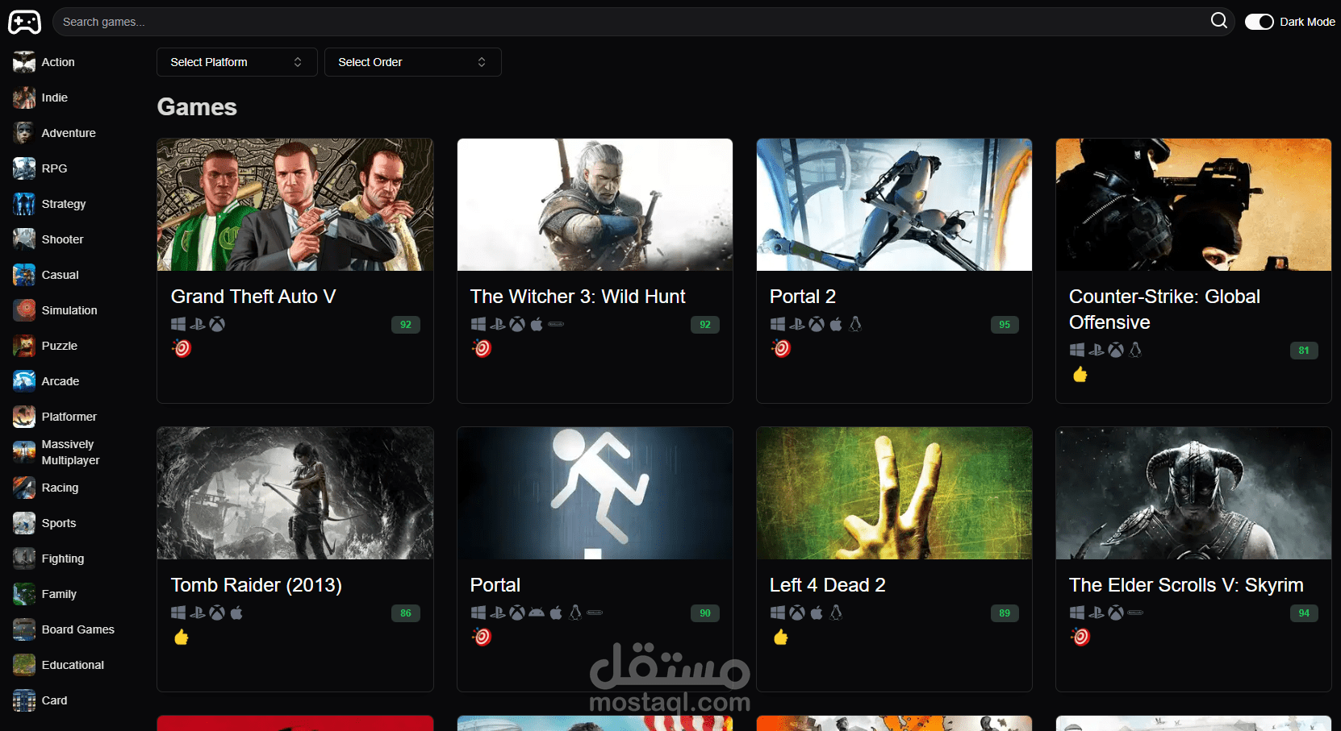Click the Puzzle genre icon
Screen dimensions: 1341x731
click(x=23, y=346)
